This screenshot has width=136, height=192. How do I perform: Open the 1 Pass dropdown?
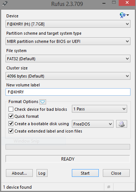(100, 109)
